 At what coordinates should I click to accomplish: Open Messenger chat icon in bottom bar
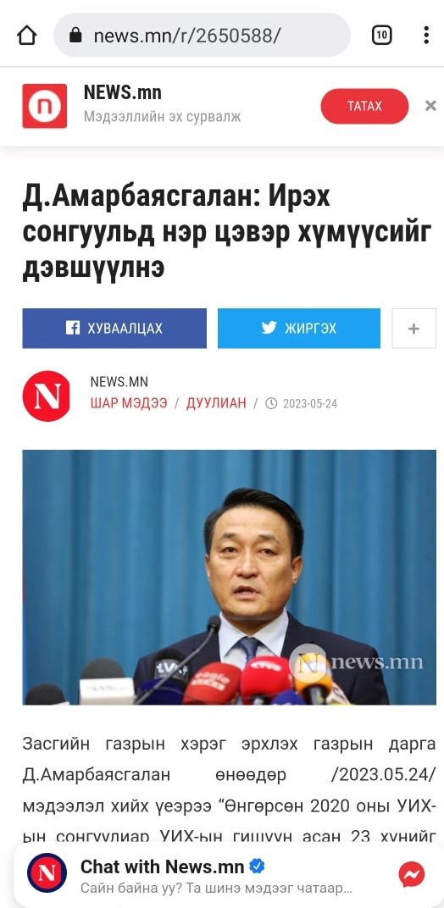click(x=412, y=874)
